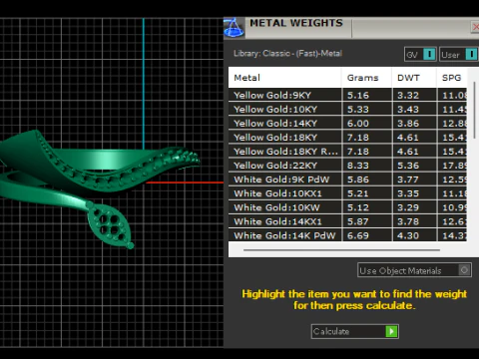
Task: Click the 5.36 DWT value
Action: (x=408, y=166)
